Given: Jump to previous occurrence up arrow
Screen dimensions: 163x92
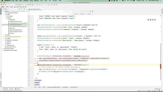Looking at the screenshot, I should click(x=80, y=11).
